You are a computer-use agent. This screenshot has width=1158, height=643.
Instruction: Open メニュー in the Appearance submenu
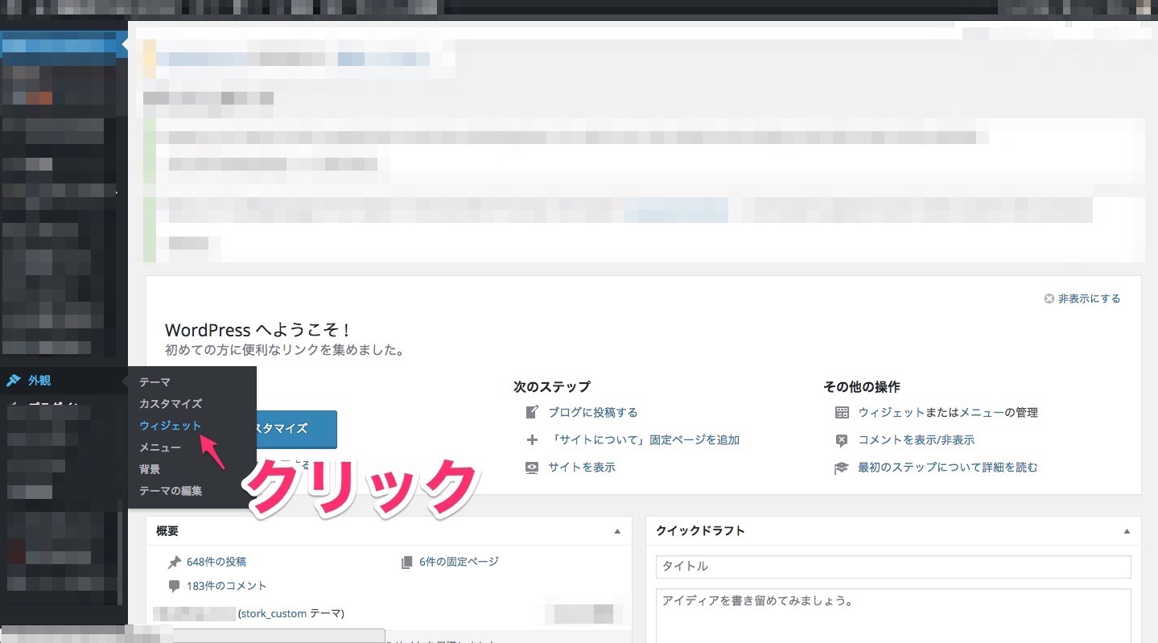[160, 447]
